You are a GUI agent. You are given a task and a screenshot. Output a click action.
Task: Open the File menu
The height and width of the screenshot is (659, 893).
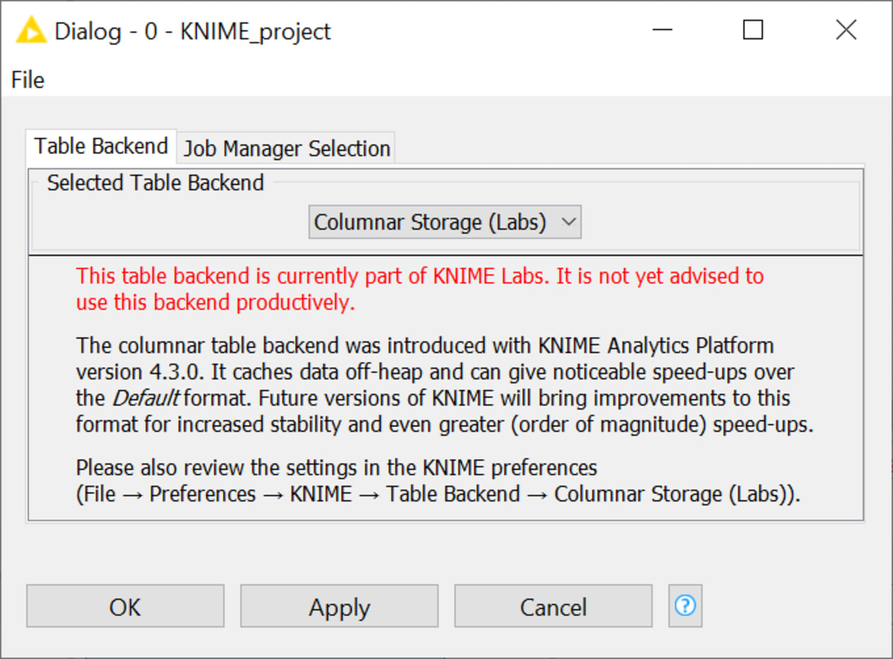pos(27,80)
